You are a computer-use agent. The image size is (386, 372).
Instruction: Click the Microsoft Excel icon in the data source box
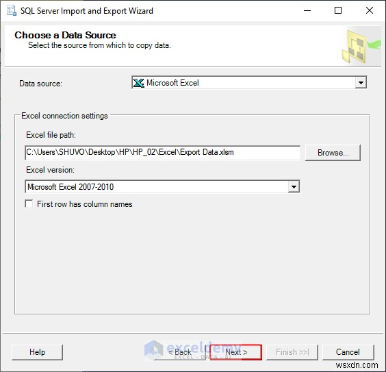click(x=139, y=83)
